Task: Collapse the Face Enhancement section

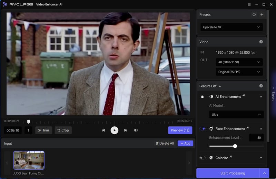Action: (x=261, y=129)
